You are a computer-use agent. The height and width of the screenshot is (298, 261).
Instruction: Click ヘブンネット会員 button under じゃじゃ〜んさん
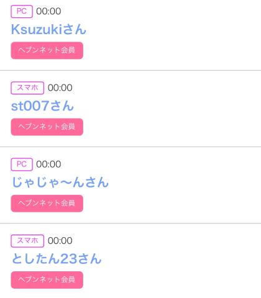47,204
